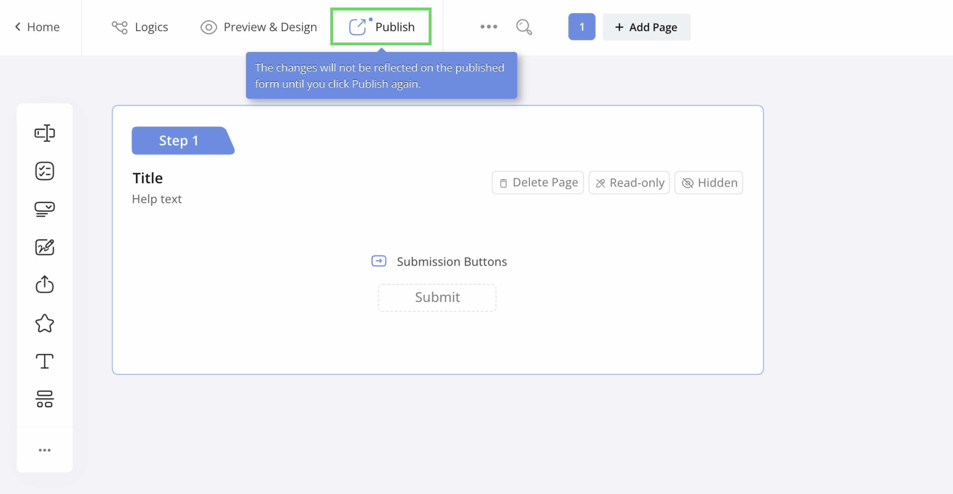Click Add Page button
Screen dimensions: 953x494
pos(646,27)
